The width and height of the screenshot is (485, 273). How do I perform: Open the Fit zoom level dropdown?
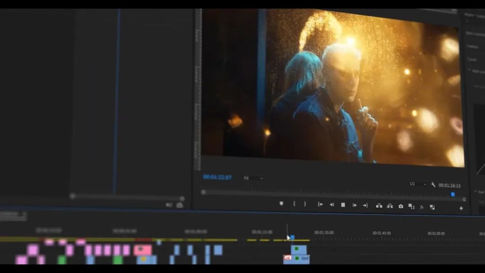coord(254,178)
